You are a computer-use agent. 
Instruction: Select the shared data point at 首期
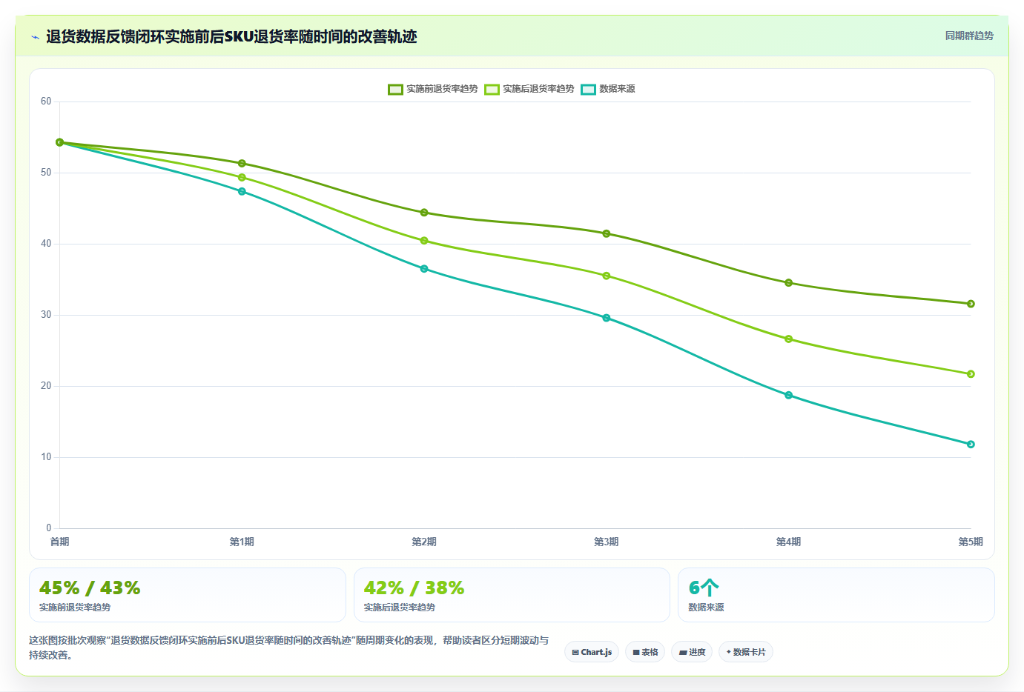[60, 142]
